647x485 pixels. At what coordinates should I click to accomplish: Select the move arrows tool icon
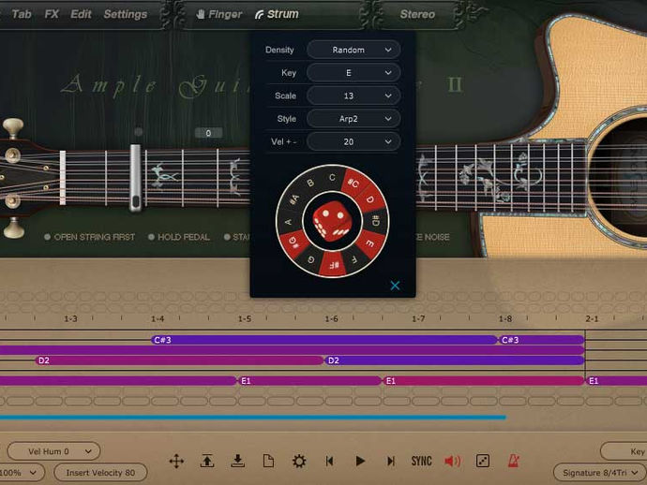pyautogui.click(x=176, y=461)
